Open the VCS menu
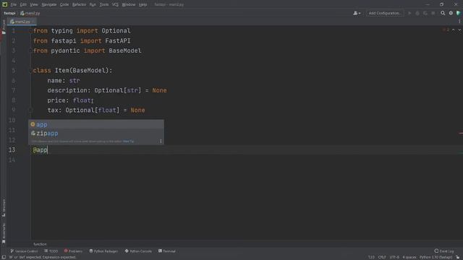The image size is (463, 260). click(x=115, y=4)
